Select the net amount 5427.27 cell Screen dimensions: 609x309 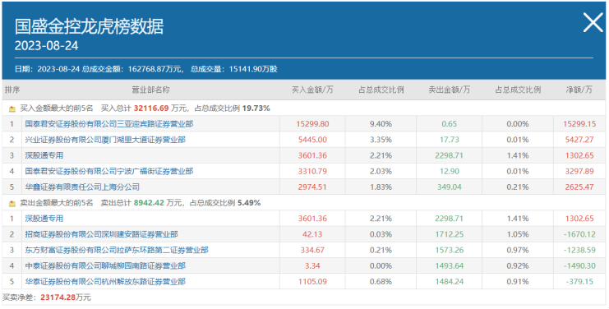[x=579, y=140]
